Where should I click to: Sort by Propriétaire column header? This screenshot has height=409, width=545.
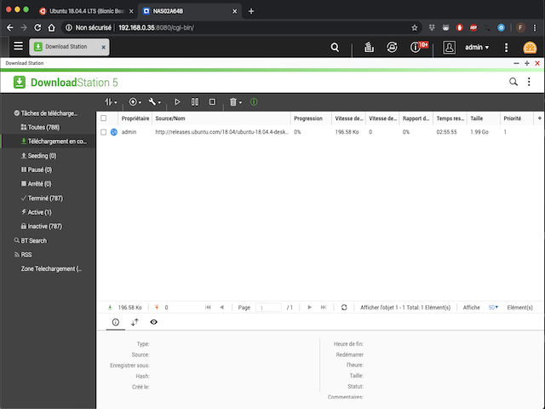point(135,118)
